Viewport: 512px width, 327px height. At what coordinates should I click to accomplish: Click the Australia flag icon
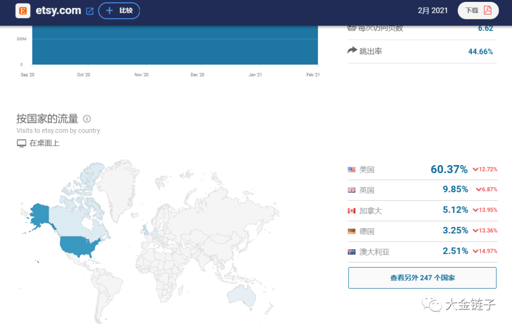tap(352, 252)
